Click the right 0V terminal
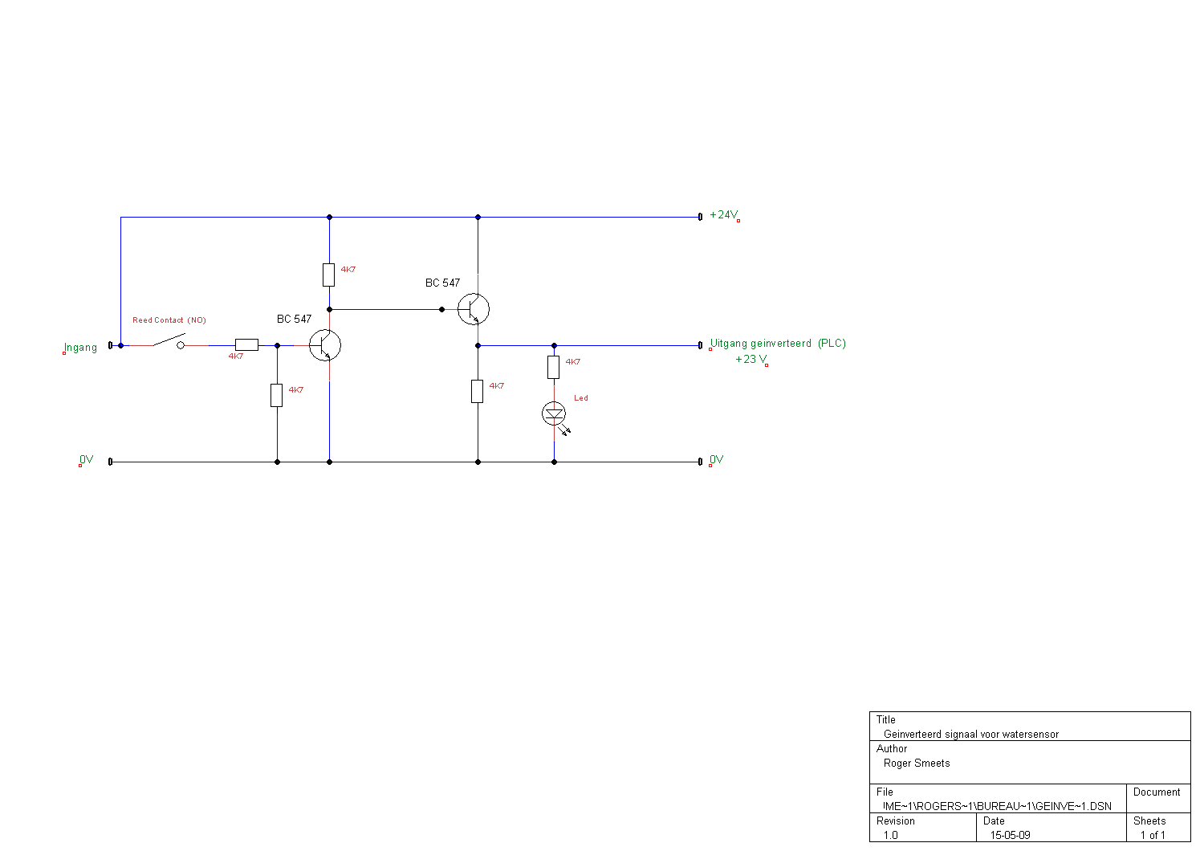The image size is (1200, 851). coord(700,462)
